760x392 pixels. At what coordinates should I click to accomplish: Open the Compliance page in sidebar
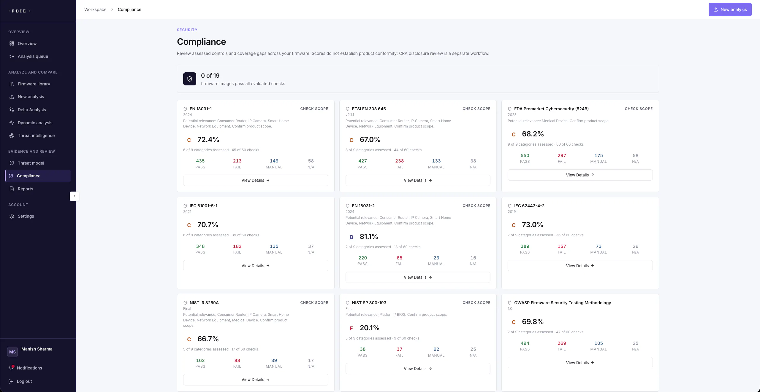coord(38,176)
